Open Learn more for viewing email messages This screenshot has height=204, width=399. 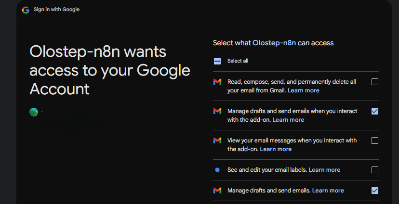[276, 149]
